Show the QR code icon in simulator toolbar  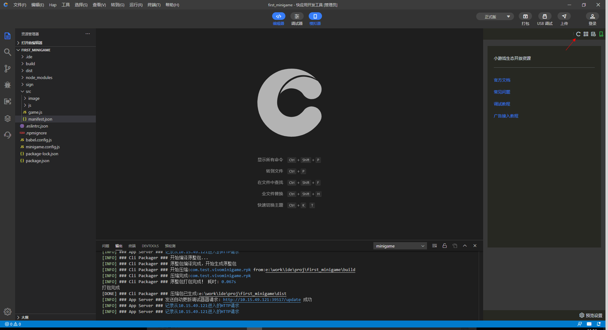(586, 34)
